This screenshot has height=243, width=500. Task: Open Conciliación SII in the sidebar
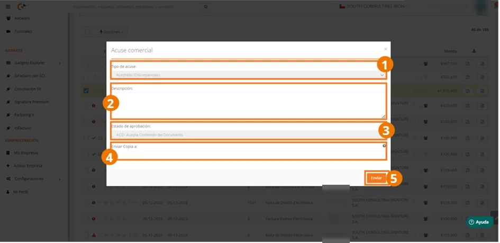pos(28,89)
